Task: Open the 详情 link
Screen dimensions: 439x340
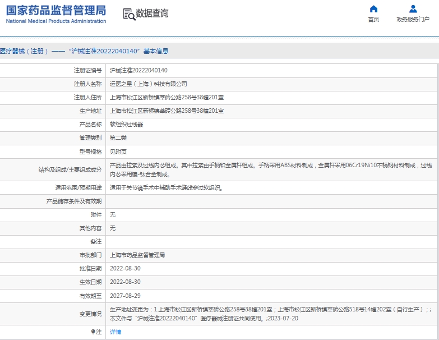Action: click(115, 332)
